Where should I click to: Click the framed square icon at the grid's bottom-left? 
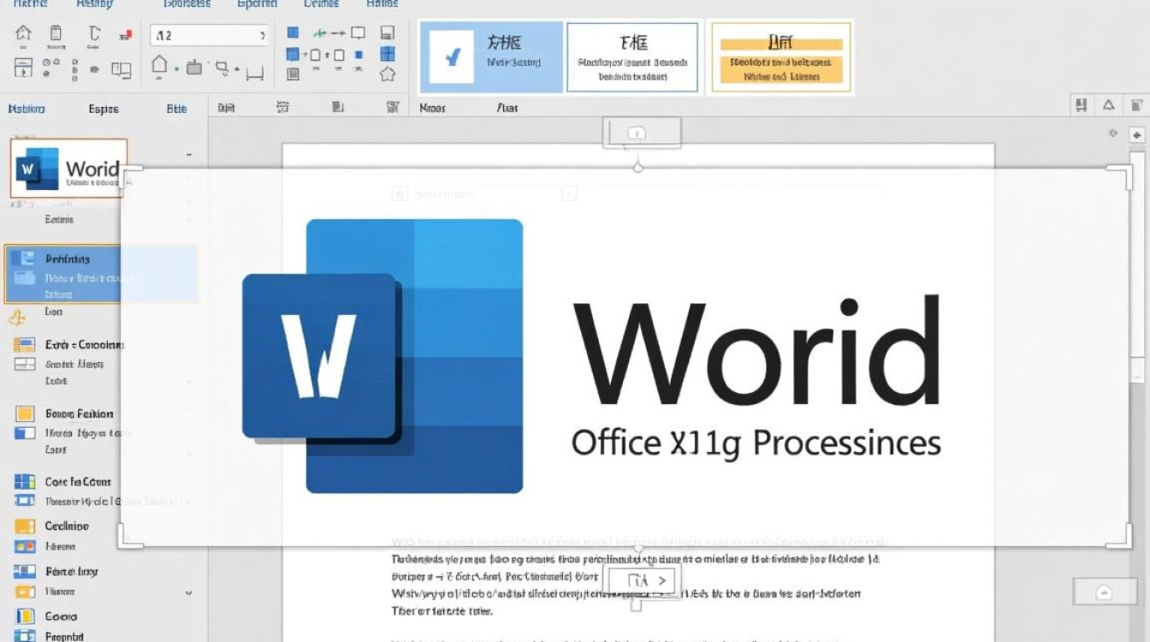(x=293, y=74)
